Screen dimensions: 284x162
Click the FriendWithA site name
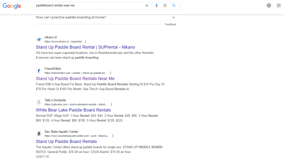tap(53, 69)
